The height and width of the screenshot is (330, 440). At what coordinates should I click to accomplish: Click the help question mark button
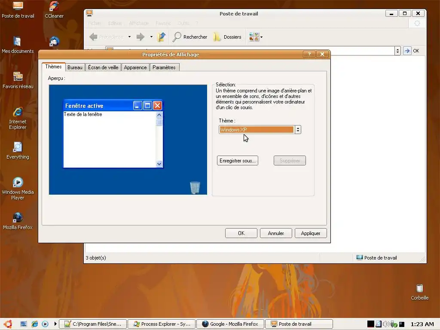309,54
